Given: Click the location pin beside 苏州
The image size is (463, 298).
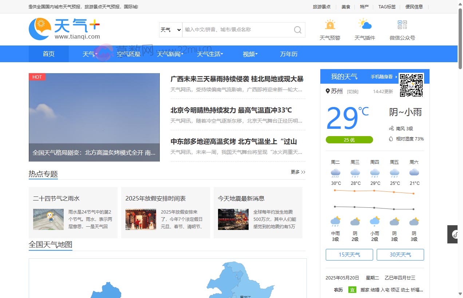Looking at the screenshot, I should (327, 91).
